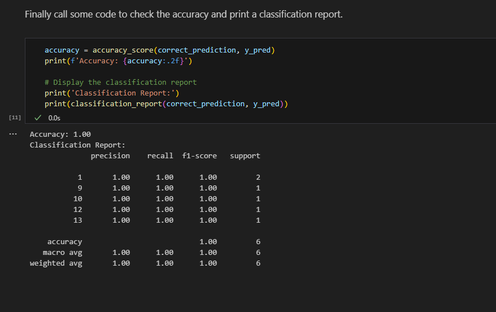Click the 'Accuracy: 1.00' output line
This screenshot has width=496, height=312.
pos(60,134)
